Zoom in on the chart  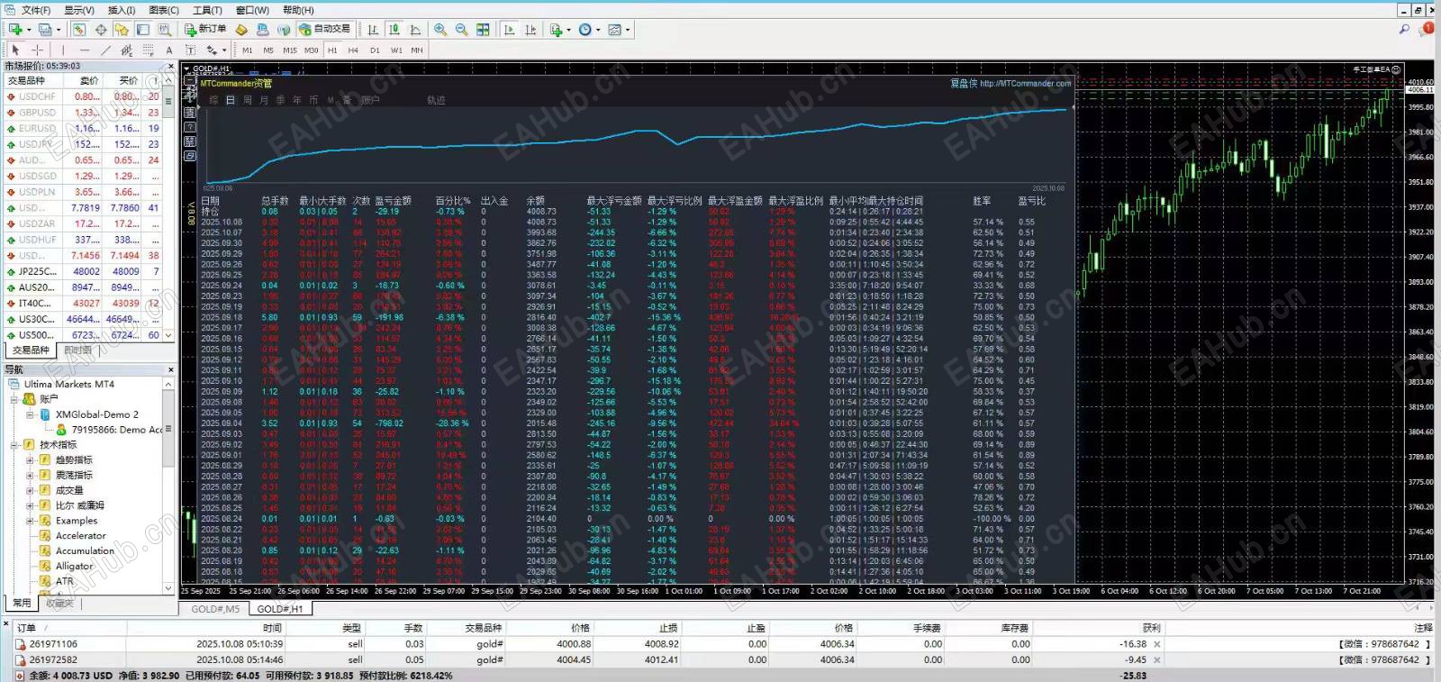440,30
